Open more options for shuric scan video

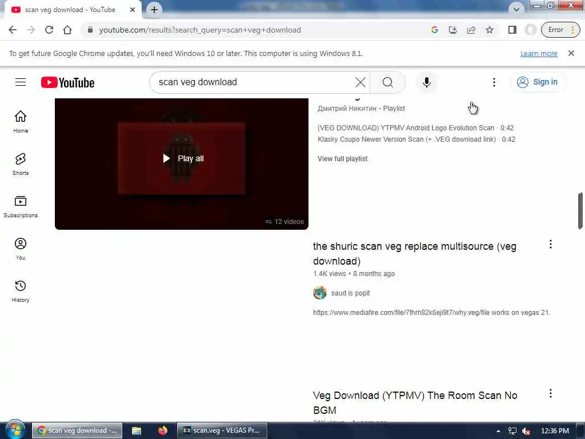pos(550,245)
